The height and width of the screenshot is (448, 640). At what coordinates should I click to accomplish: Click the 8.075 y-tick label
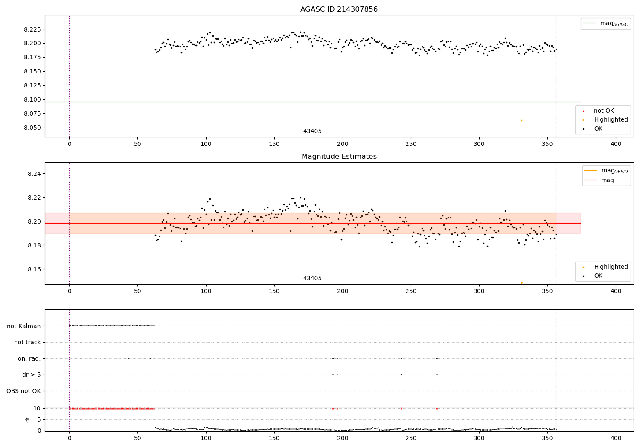(32, 114)
